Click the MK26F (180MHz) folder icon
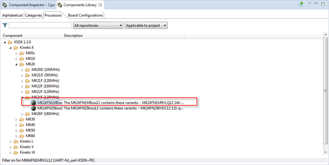This screenshot has width=329, height=165. [x=28, y=114]
